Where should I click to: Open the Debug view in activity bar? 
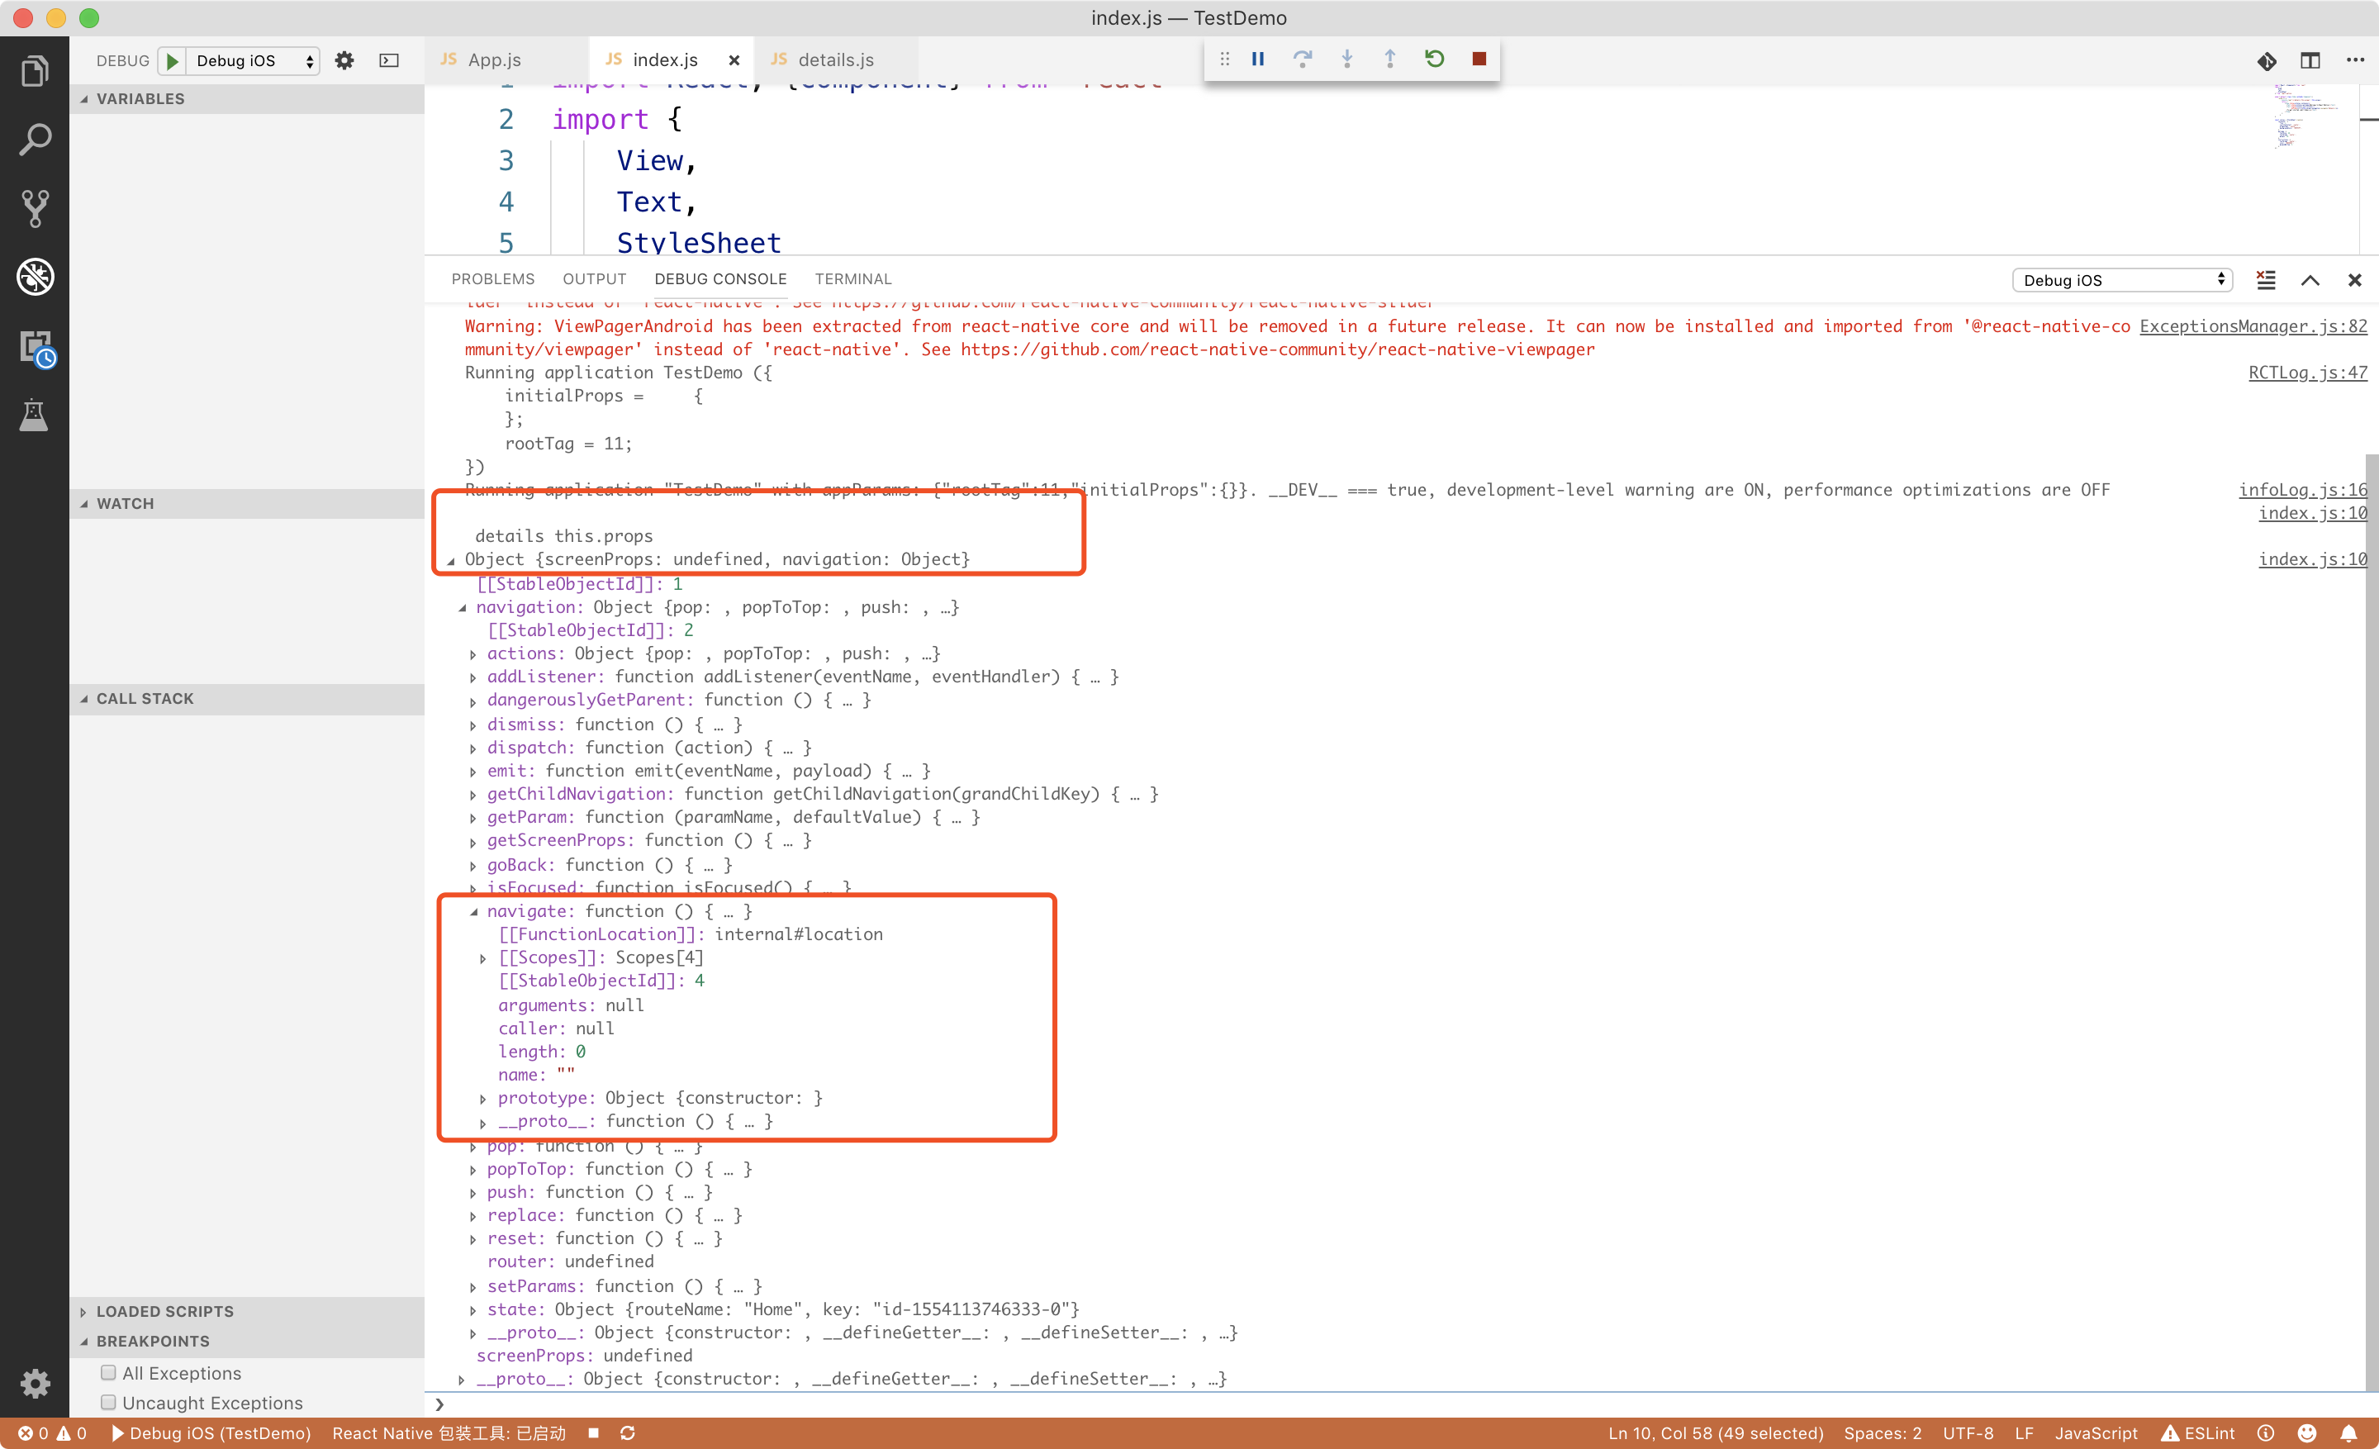pos(35,277)
